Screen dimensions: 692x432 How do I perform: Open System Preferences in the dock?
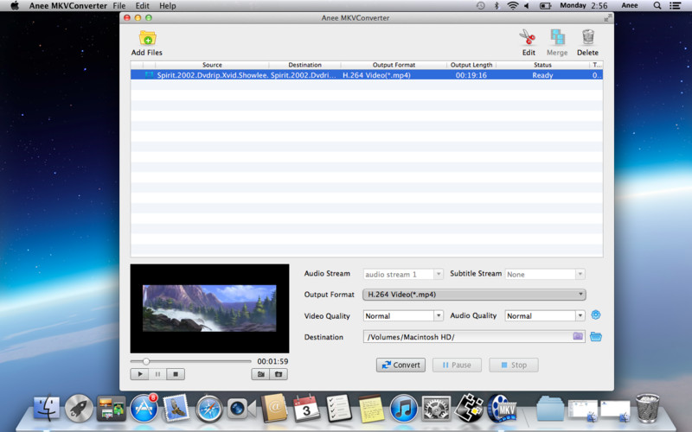click(x=437, y=408)
